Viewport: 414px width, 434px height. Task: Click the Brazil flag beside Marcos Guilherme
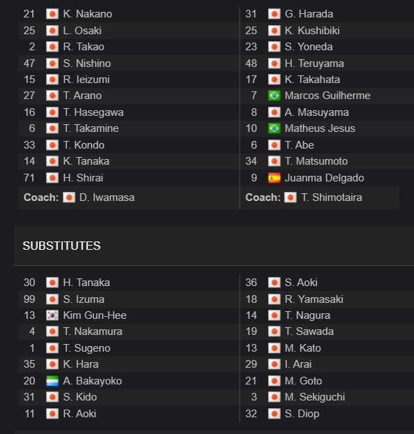(x=274, y=96)
